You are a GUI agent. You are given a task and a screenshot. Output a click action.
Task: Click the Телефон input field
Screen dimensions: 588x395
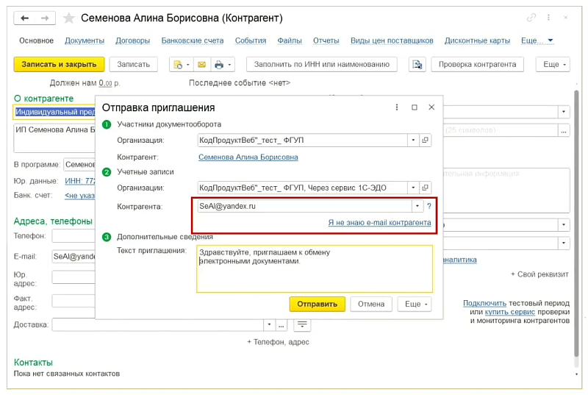pos(74,236)
